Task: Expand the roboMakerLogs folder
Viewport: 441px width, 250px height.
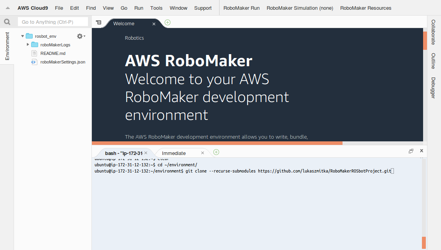Action: coord(28,44)
